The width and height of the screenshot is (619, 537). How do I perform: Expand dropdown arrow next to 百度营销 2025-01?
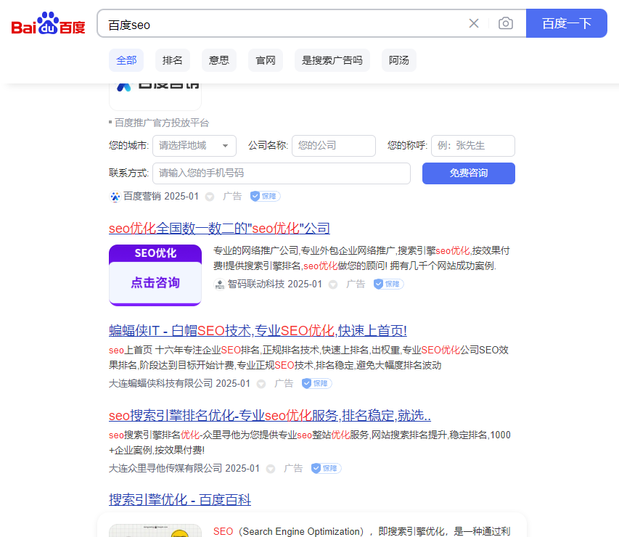210,197
